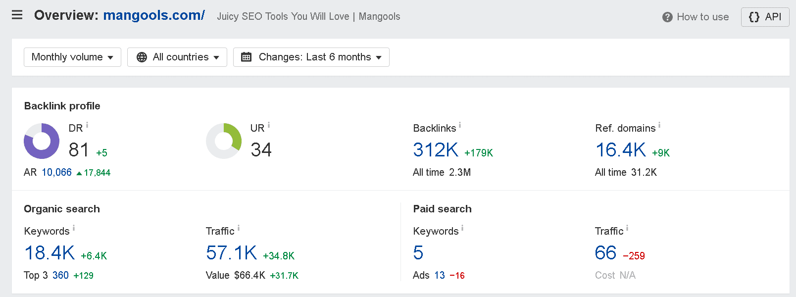
Task: Click the Backlinks info icon
Action: [x=460, y=125]
